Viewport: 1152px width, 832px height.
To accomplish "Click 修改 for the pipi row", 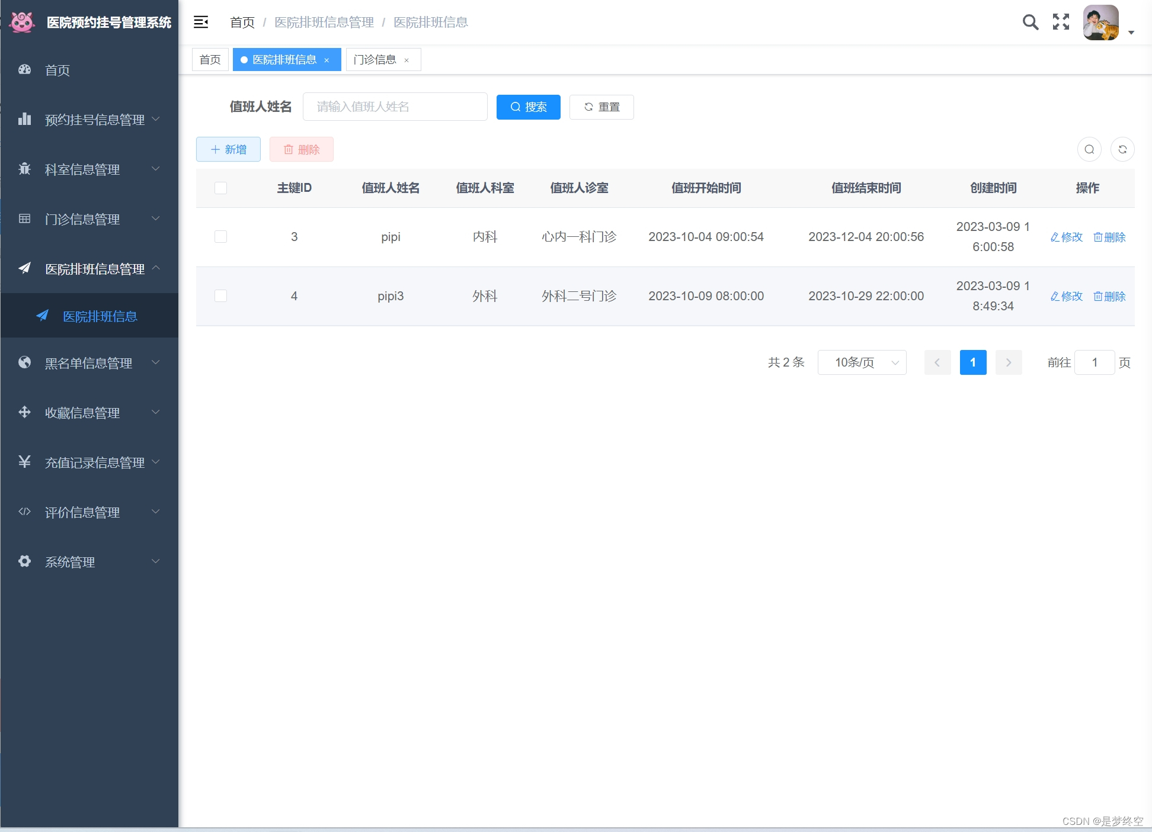I will click(x=1066, y=237).
